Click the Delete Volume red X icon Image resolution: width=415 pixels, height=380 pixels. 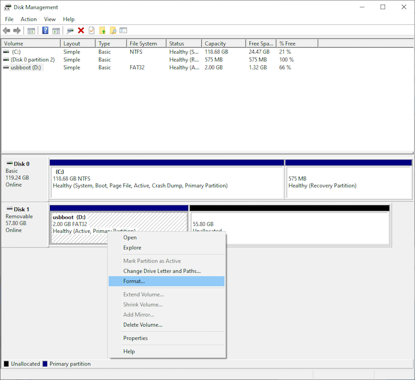[81, 30]
